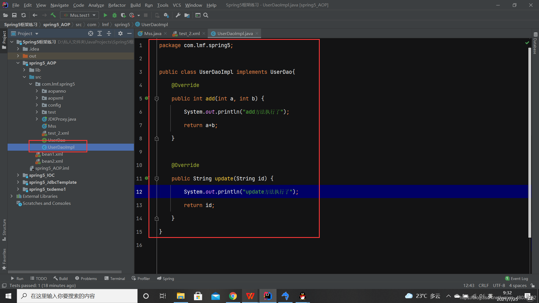The height and width of the screenshot is (303, 539).
Task: Run Mss.test1 with the green play button
Action: [x=105, y=15]
